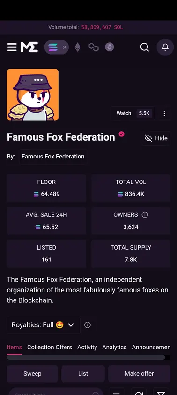Click the info icon next to Owners
The width and height of the screenshot is (177, 395).
tap(145, 215)
